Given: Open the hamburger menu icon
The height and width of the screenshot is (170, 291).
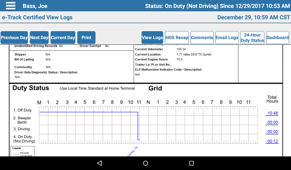Looking at the screenshot, I should coord(11,6).
